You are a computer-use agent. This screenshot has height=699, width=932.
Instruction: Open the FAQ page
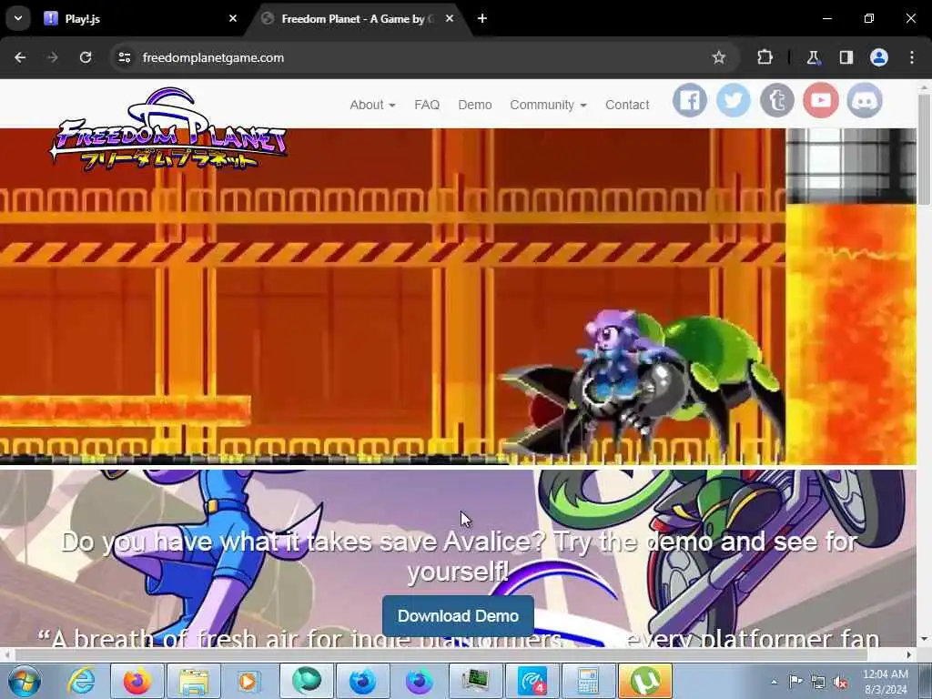click(x=427, y=105)
